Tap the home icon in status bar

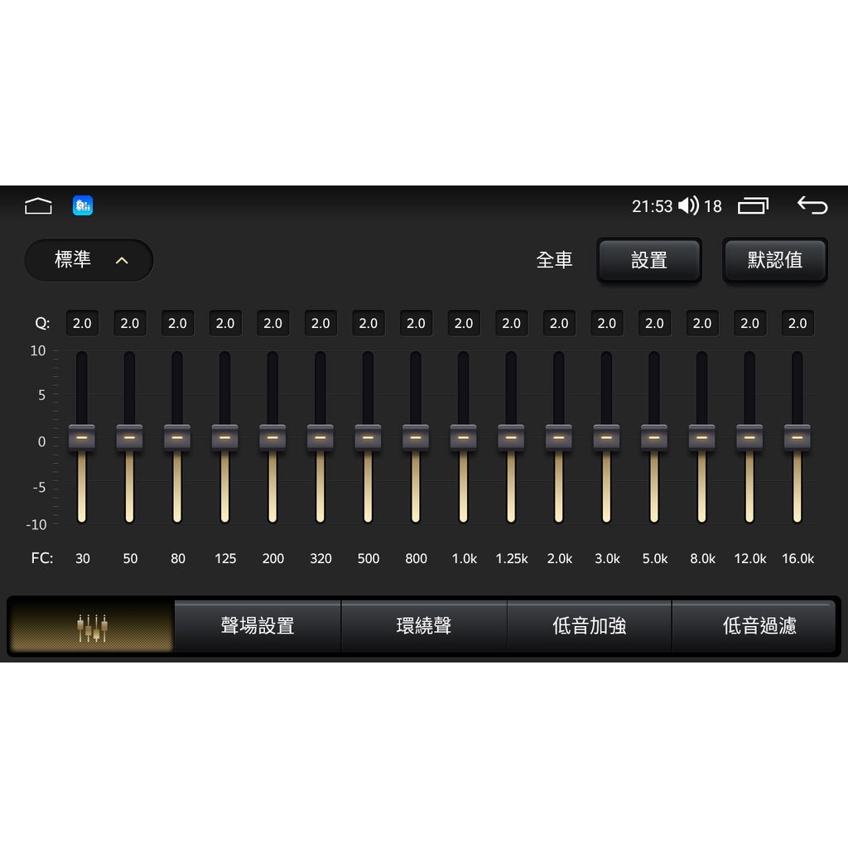click(38, 206)
